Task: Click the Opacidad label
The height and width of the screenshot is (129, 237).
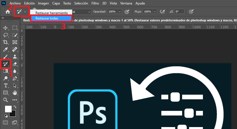Action: pos(100,11)
